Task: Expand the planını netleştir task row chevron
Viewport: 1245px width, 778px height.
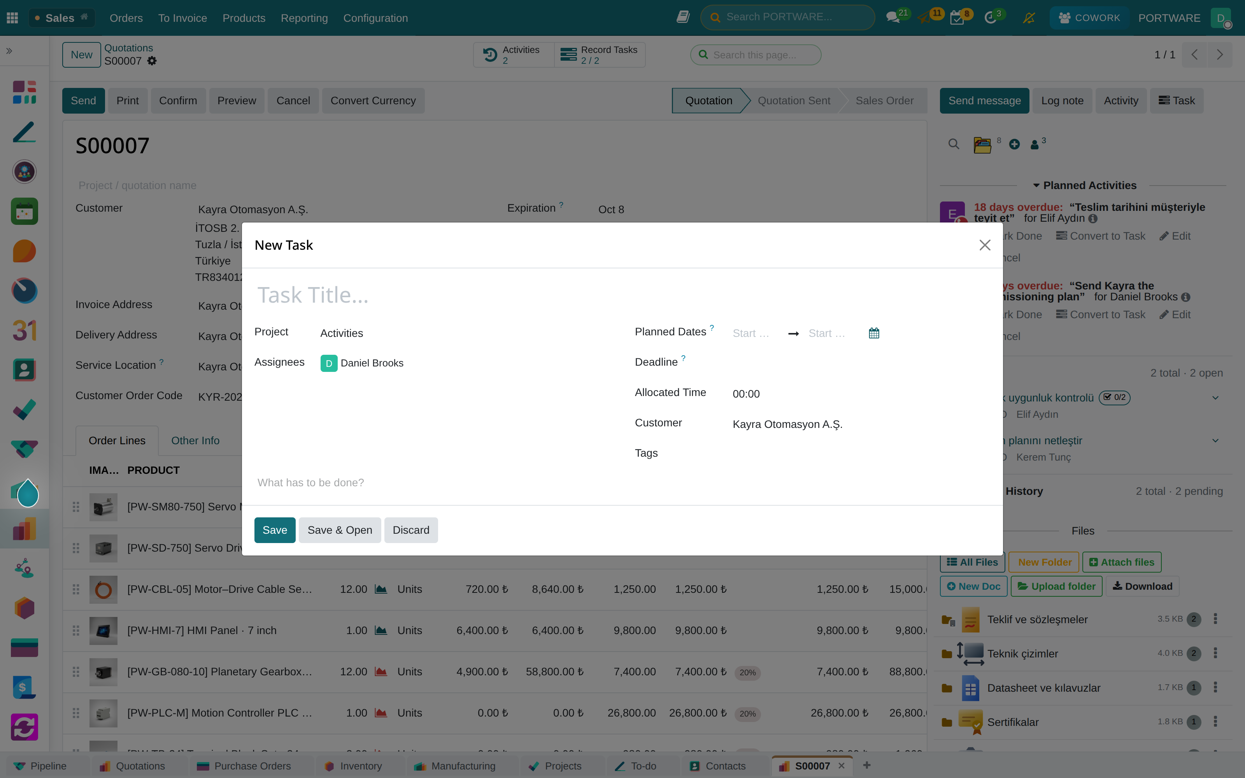Action: coord(1215,440)
